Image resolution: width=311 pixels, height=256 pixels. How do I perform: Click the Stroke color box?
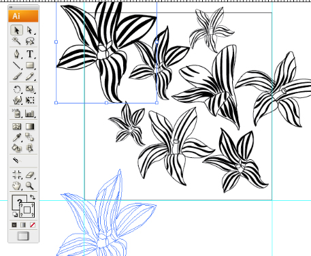coord(27,210)
